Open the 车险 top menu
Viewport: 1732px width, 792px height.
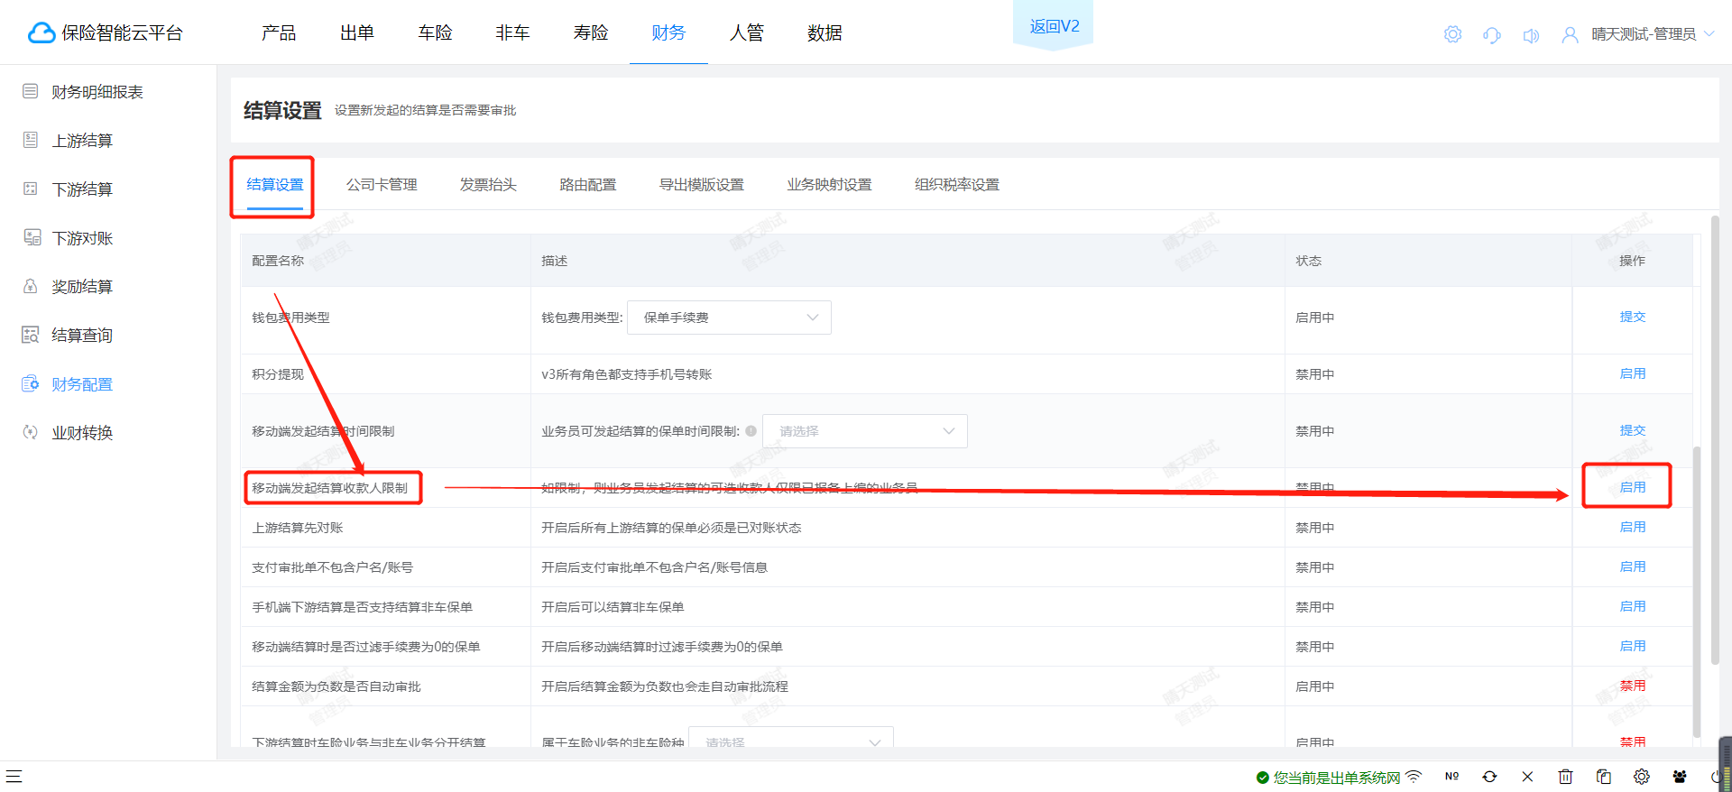tap(435, 32)
